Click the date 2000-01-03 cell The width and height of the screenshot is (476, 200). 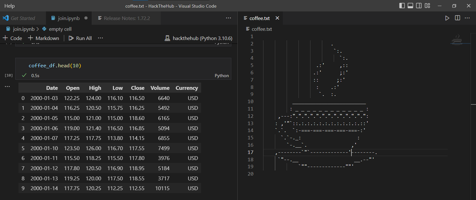tap(44, 98)
